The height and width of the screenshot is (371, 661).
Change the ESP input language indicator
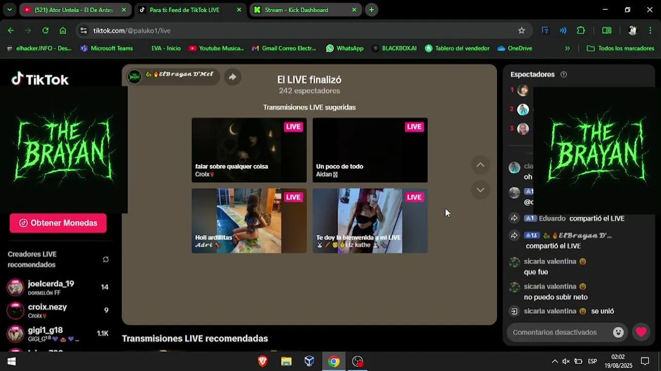coord(593,361)
